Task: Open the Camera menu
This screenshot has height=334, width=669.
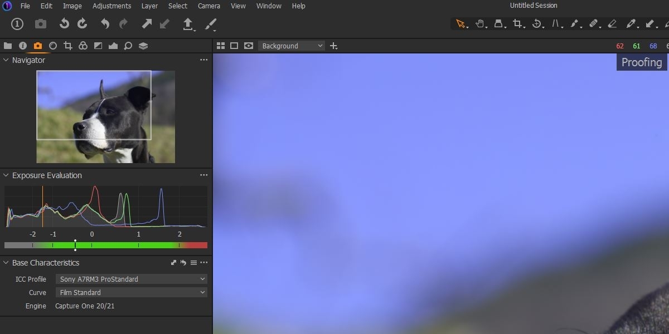Action: click(209, 6)
